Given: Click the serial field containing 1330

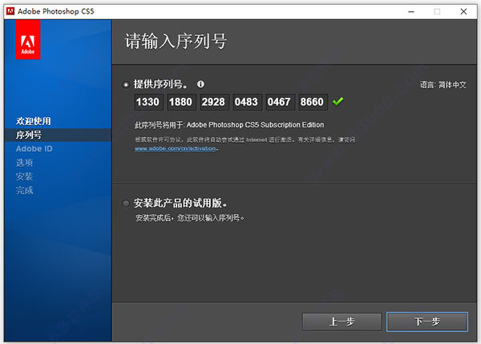Looking at the screenshot, I should tap(148, 102).
